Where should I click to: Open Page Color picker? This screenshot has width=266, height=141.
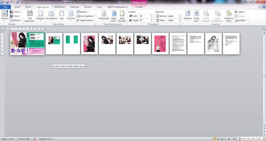(x=114, y=16)
